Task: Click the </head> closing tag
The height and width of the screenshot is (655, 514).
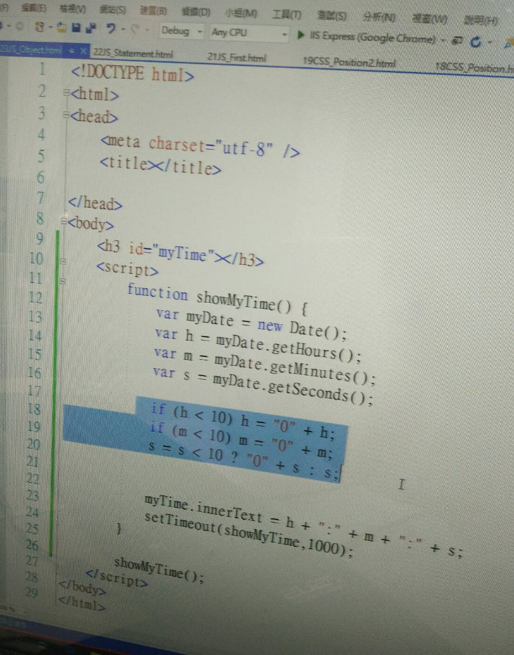Action: point(95,202)
